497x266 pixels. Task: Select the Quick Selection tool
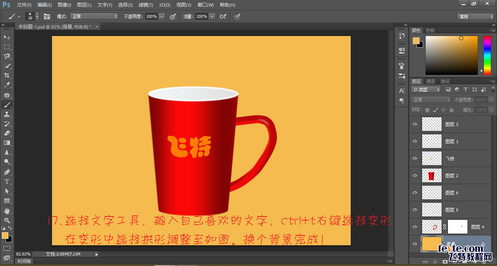(7, 66)
